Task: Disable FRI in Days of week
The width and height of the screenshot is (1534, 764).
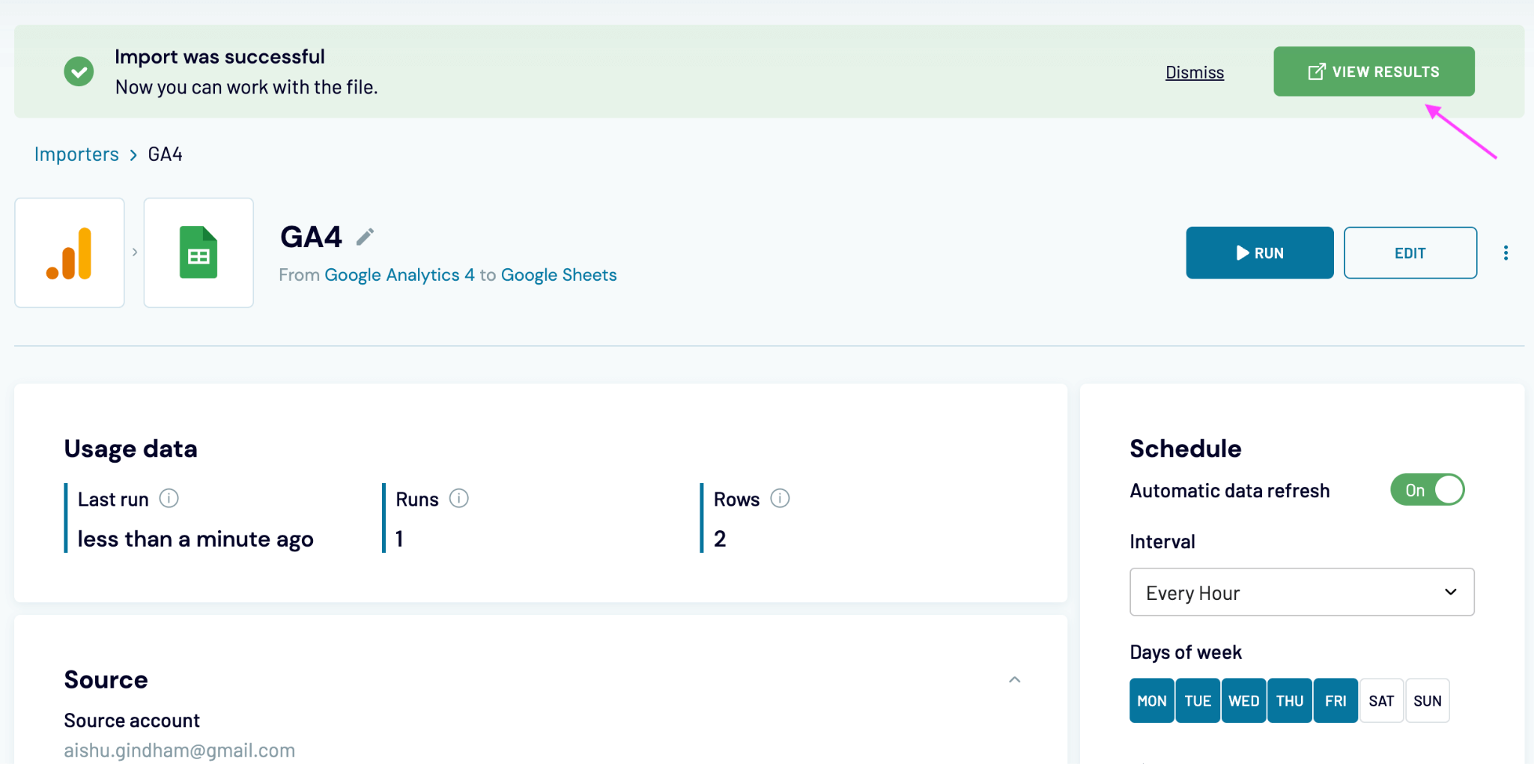Action: 1335,700
